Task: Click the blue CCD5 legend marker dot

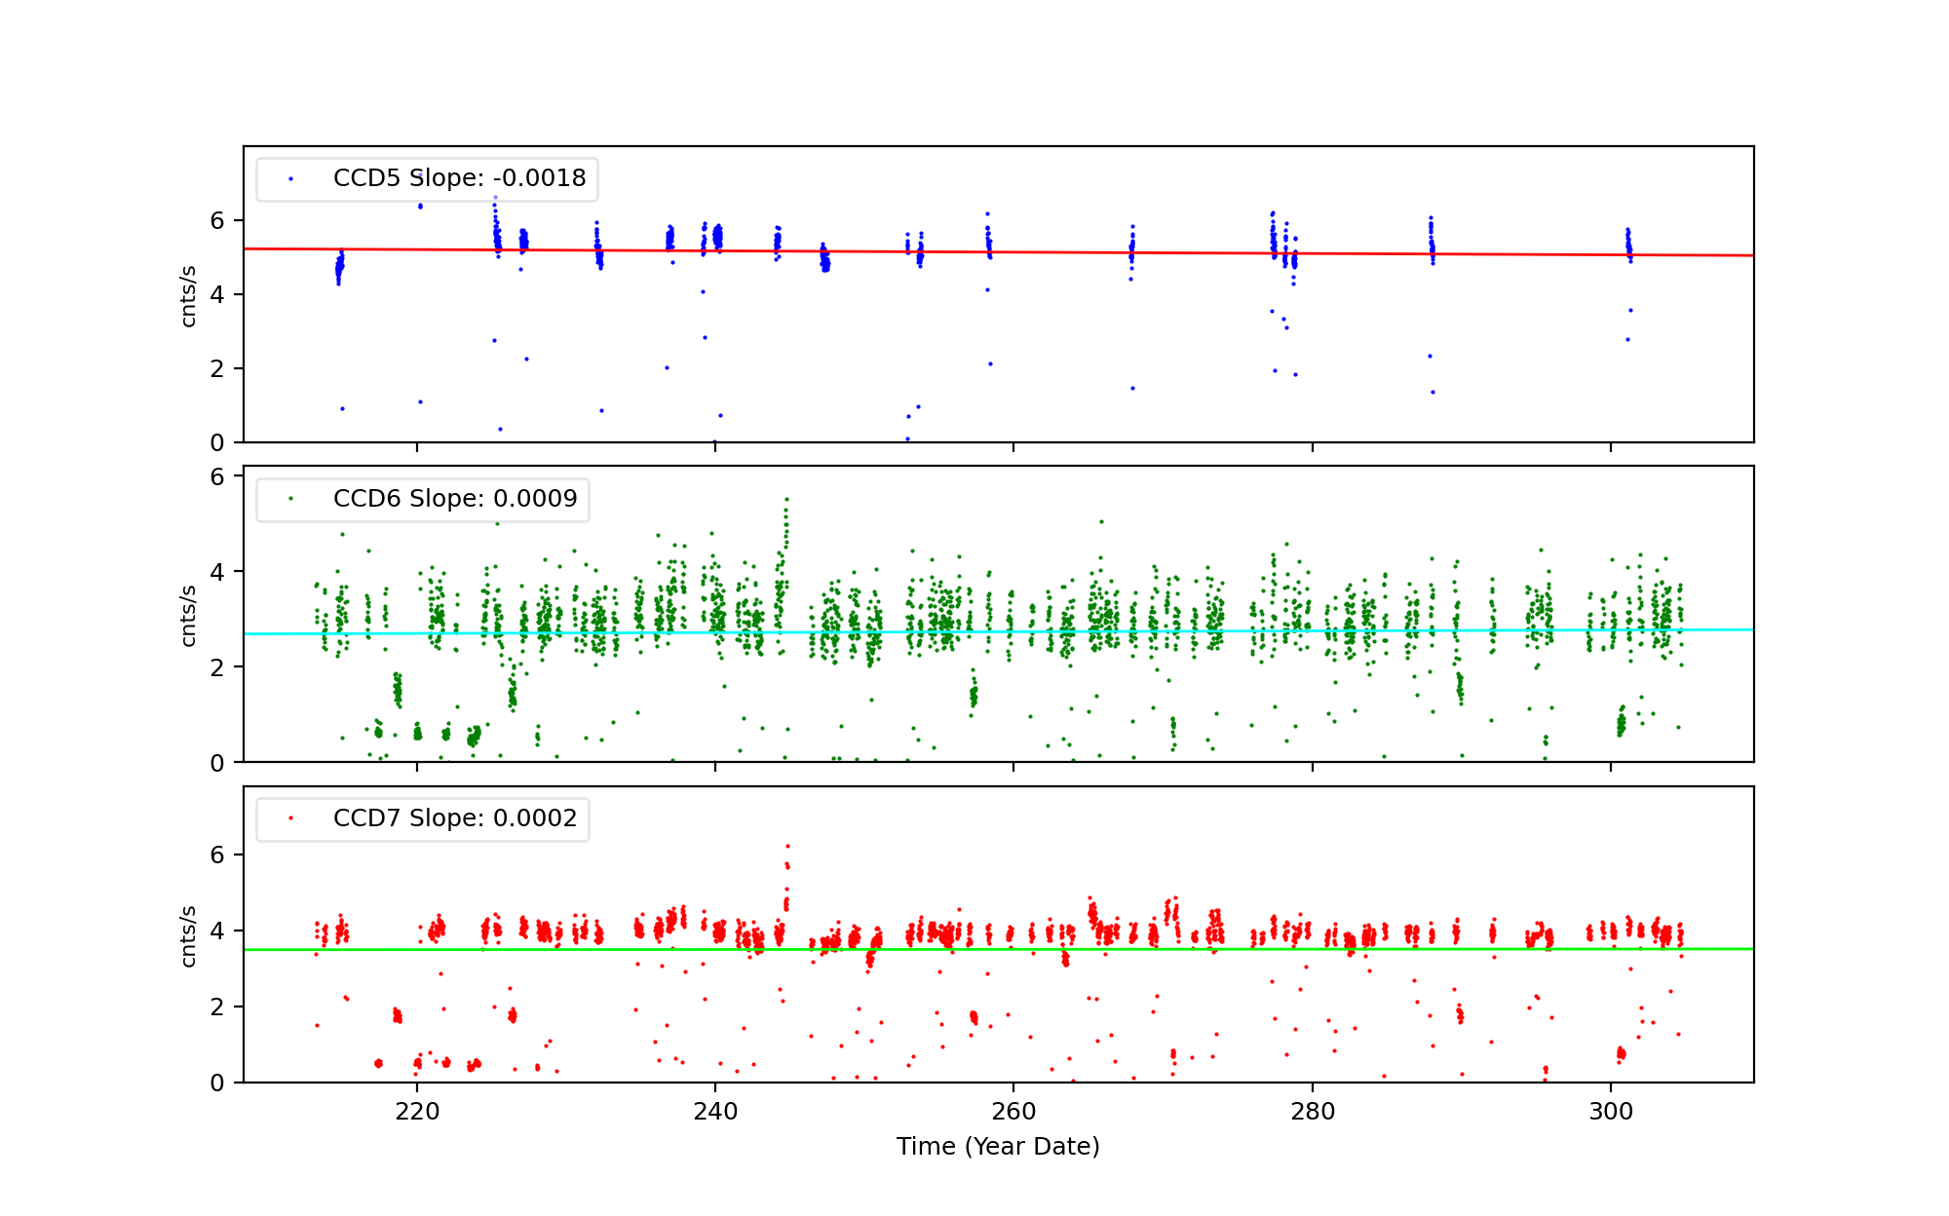Action: coord(290,179)
